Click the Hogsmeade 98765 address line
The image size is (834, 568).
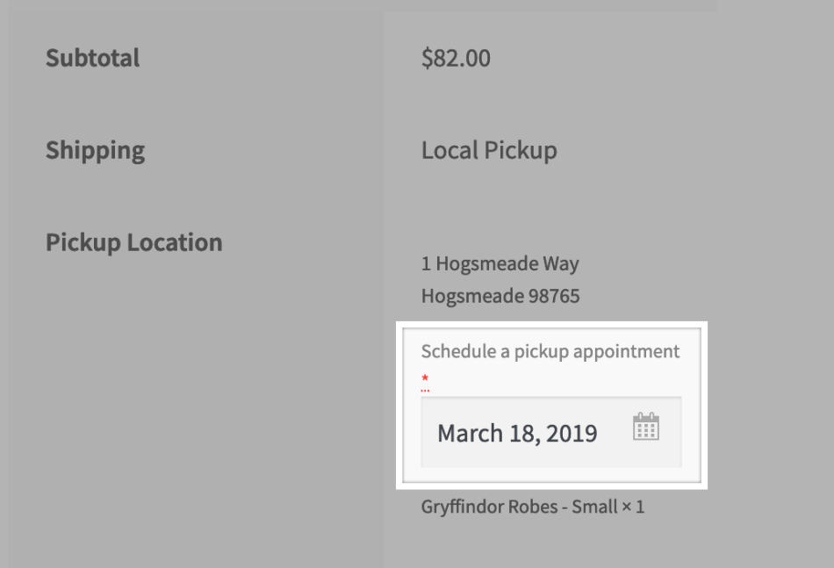500,296
